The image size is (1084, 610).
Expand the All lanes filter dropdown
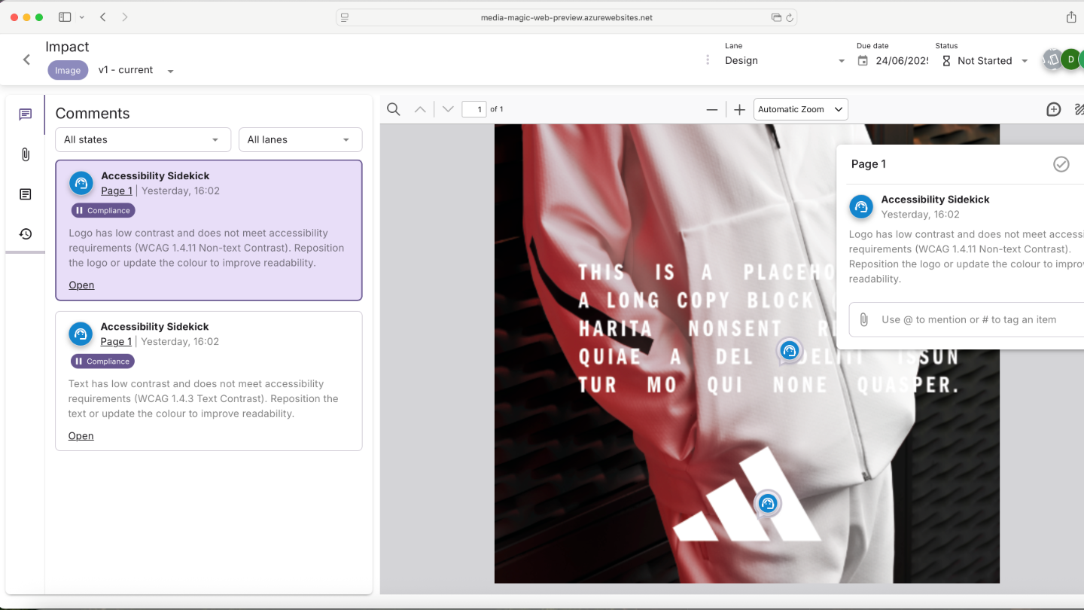coord(300,140)
